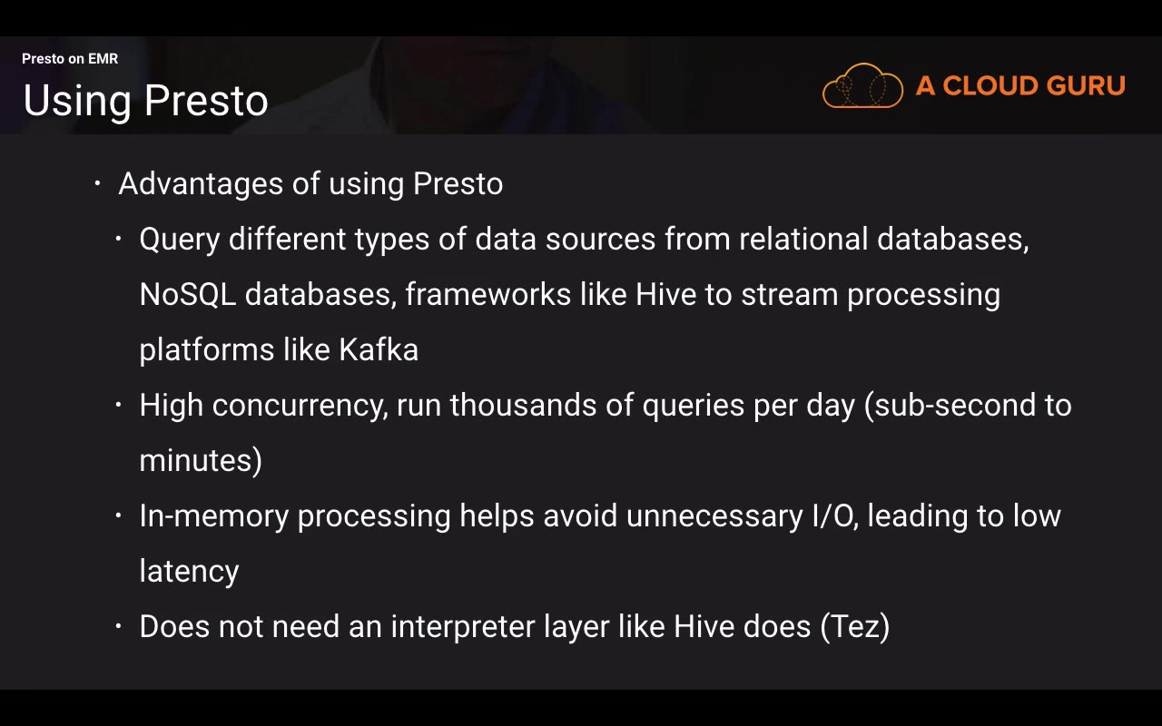This screenshot has height=726, width=1162.
Task: Click the word 'minutes)' on the slide
Action: tap(201, 460)
